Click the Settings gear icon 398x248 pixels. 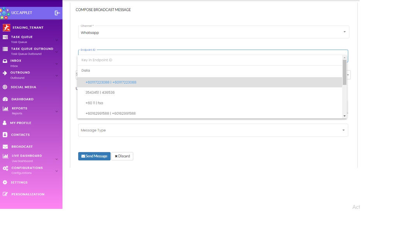point(5,183)
